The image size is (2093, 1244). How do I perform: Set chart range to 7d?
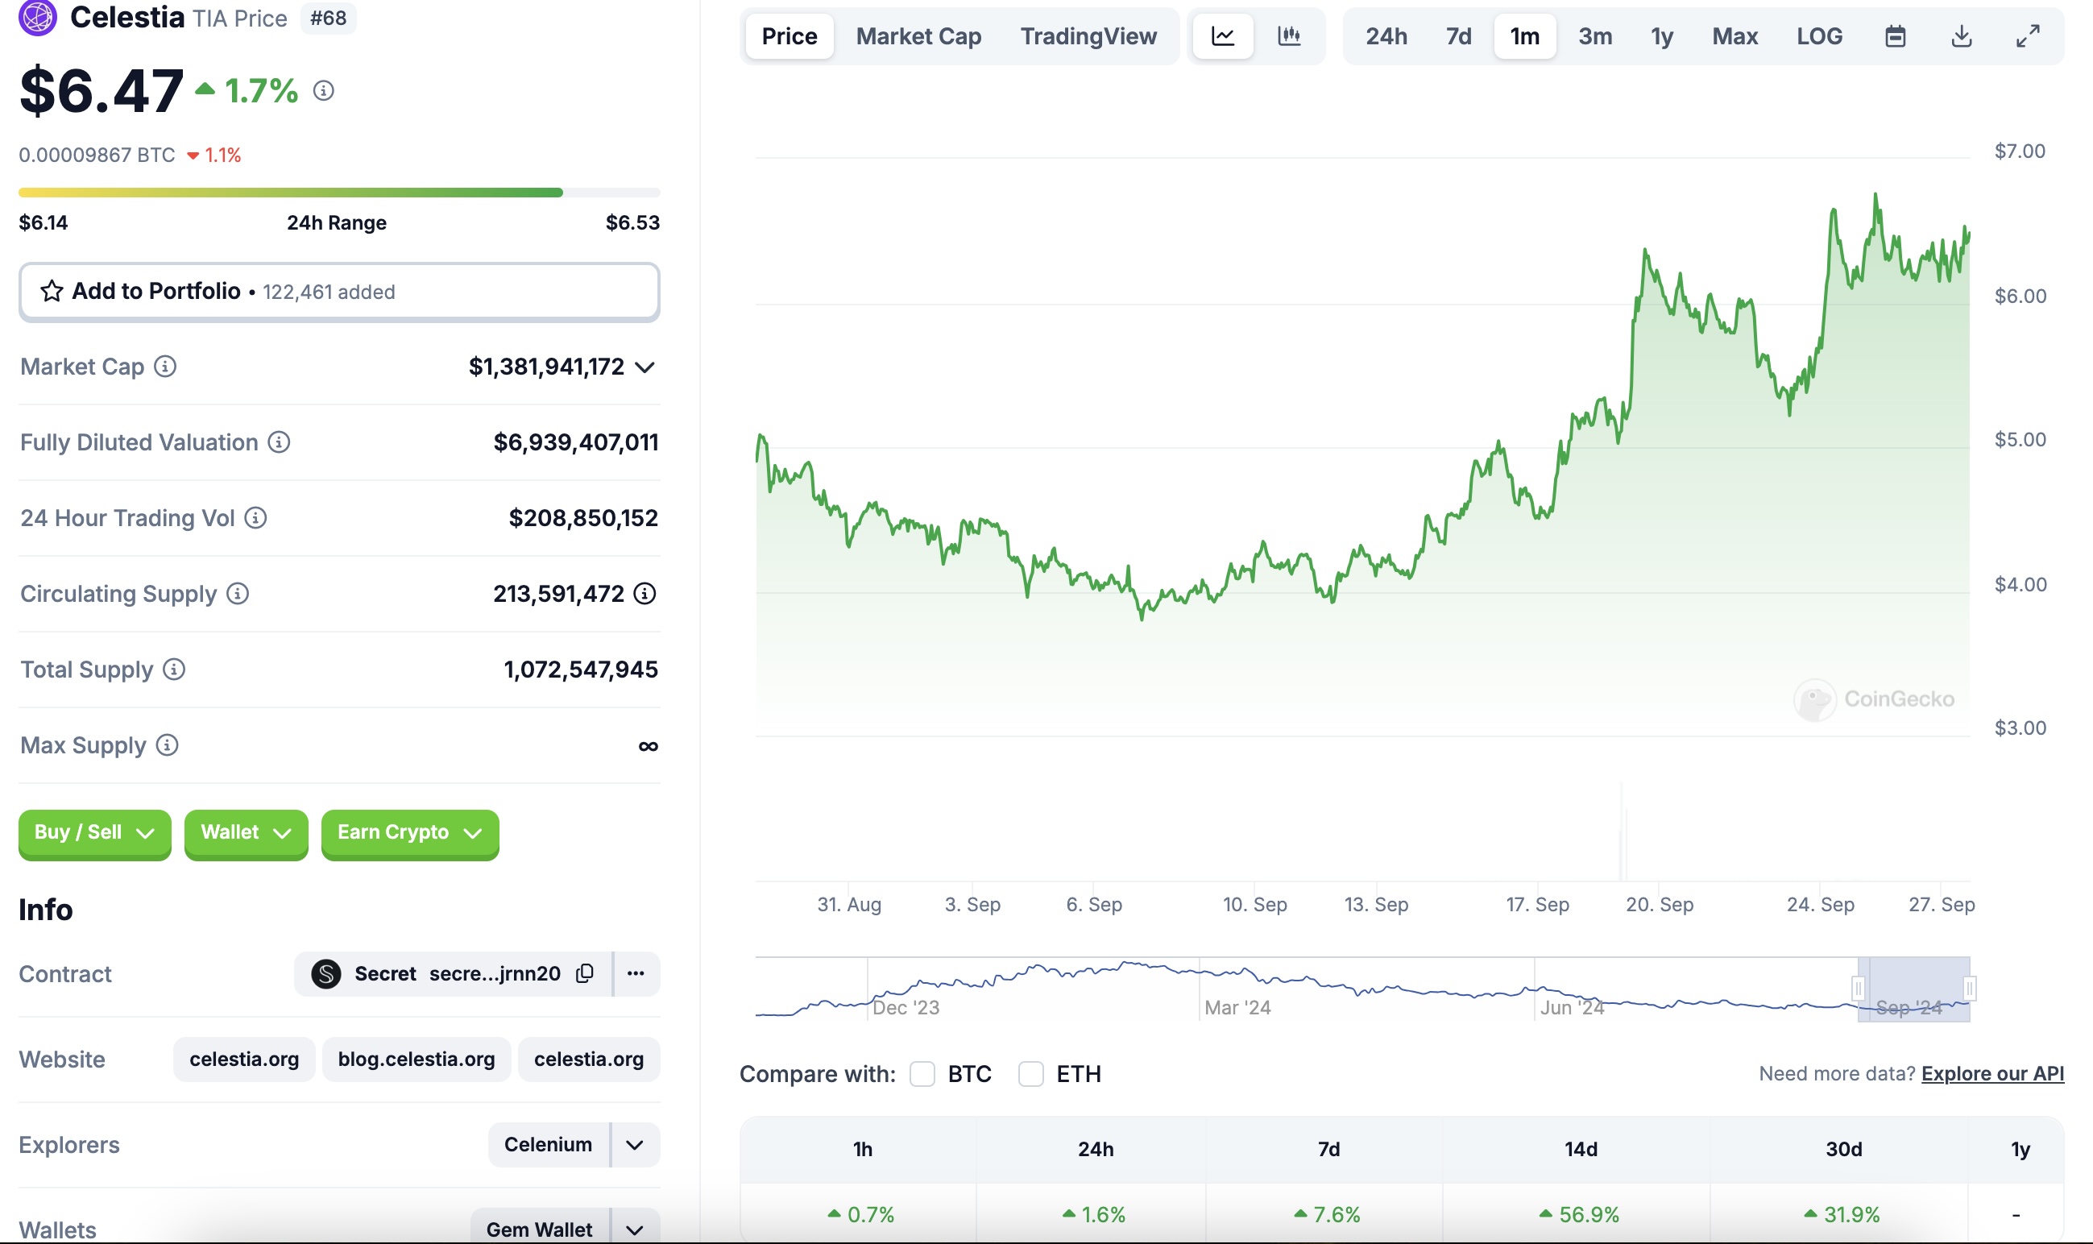1458,36
